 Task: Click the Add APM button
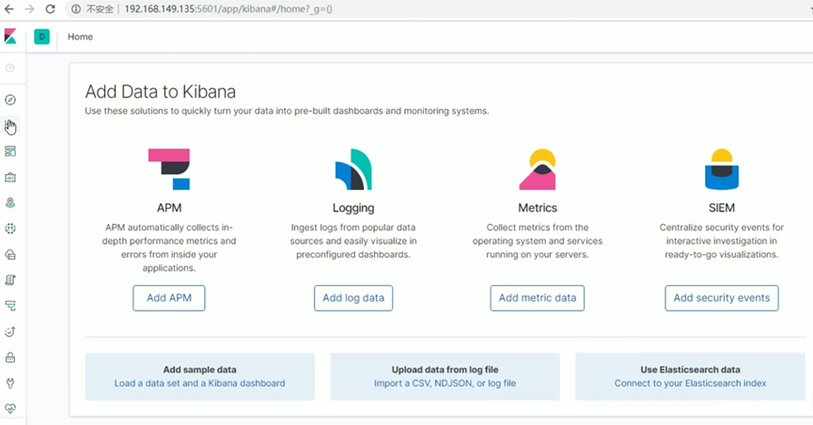tap(169, 298)
